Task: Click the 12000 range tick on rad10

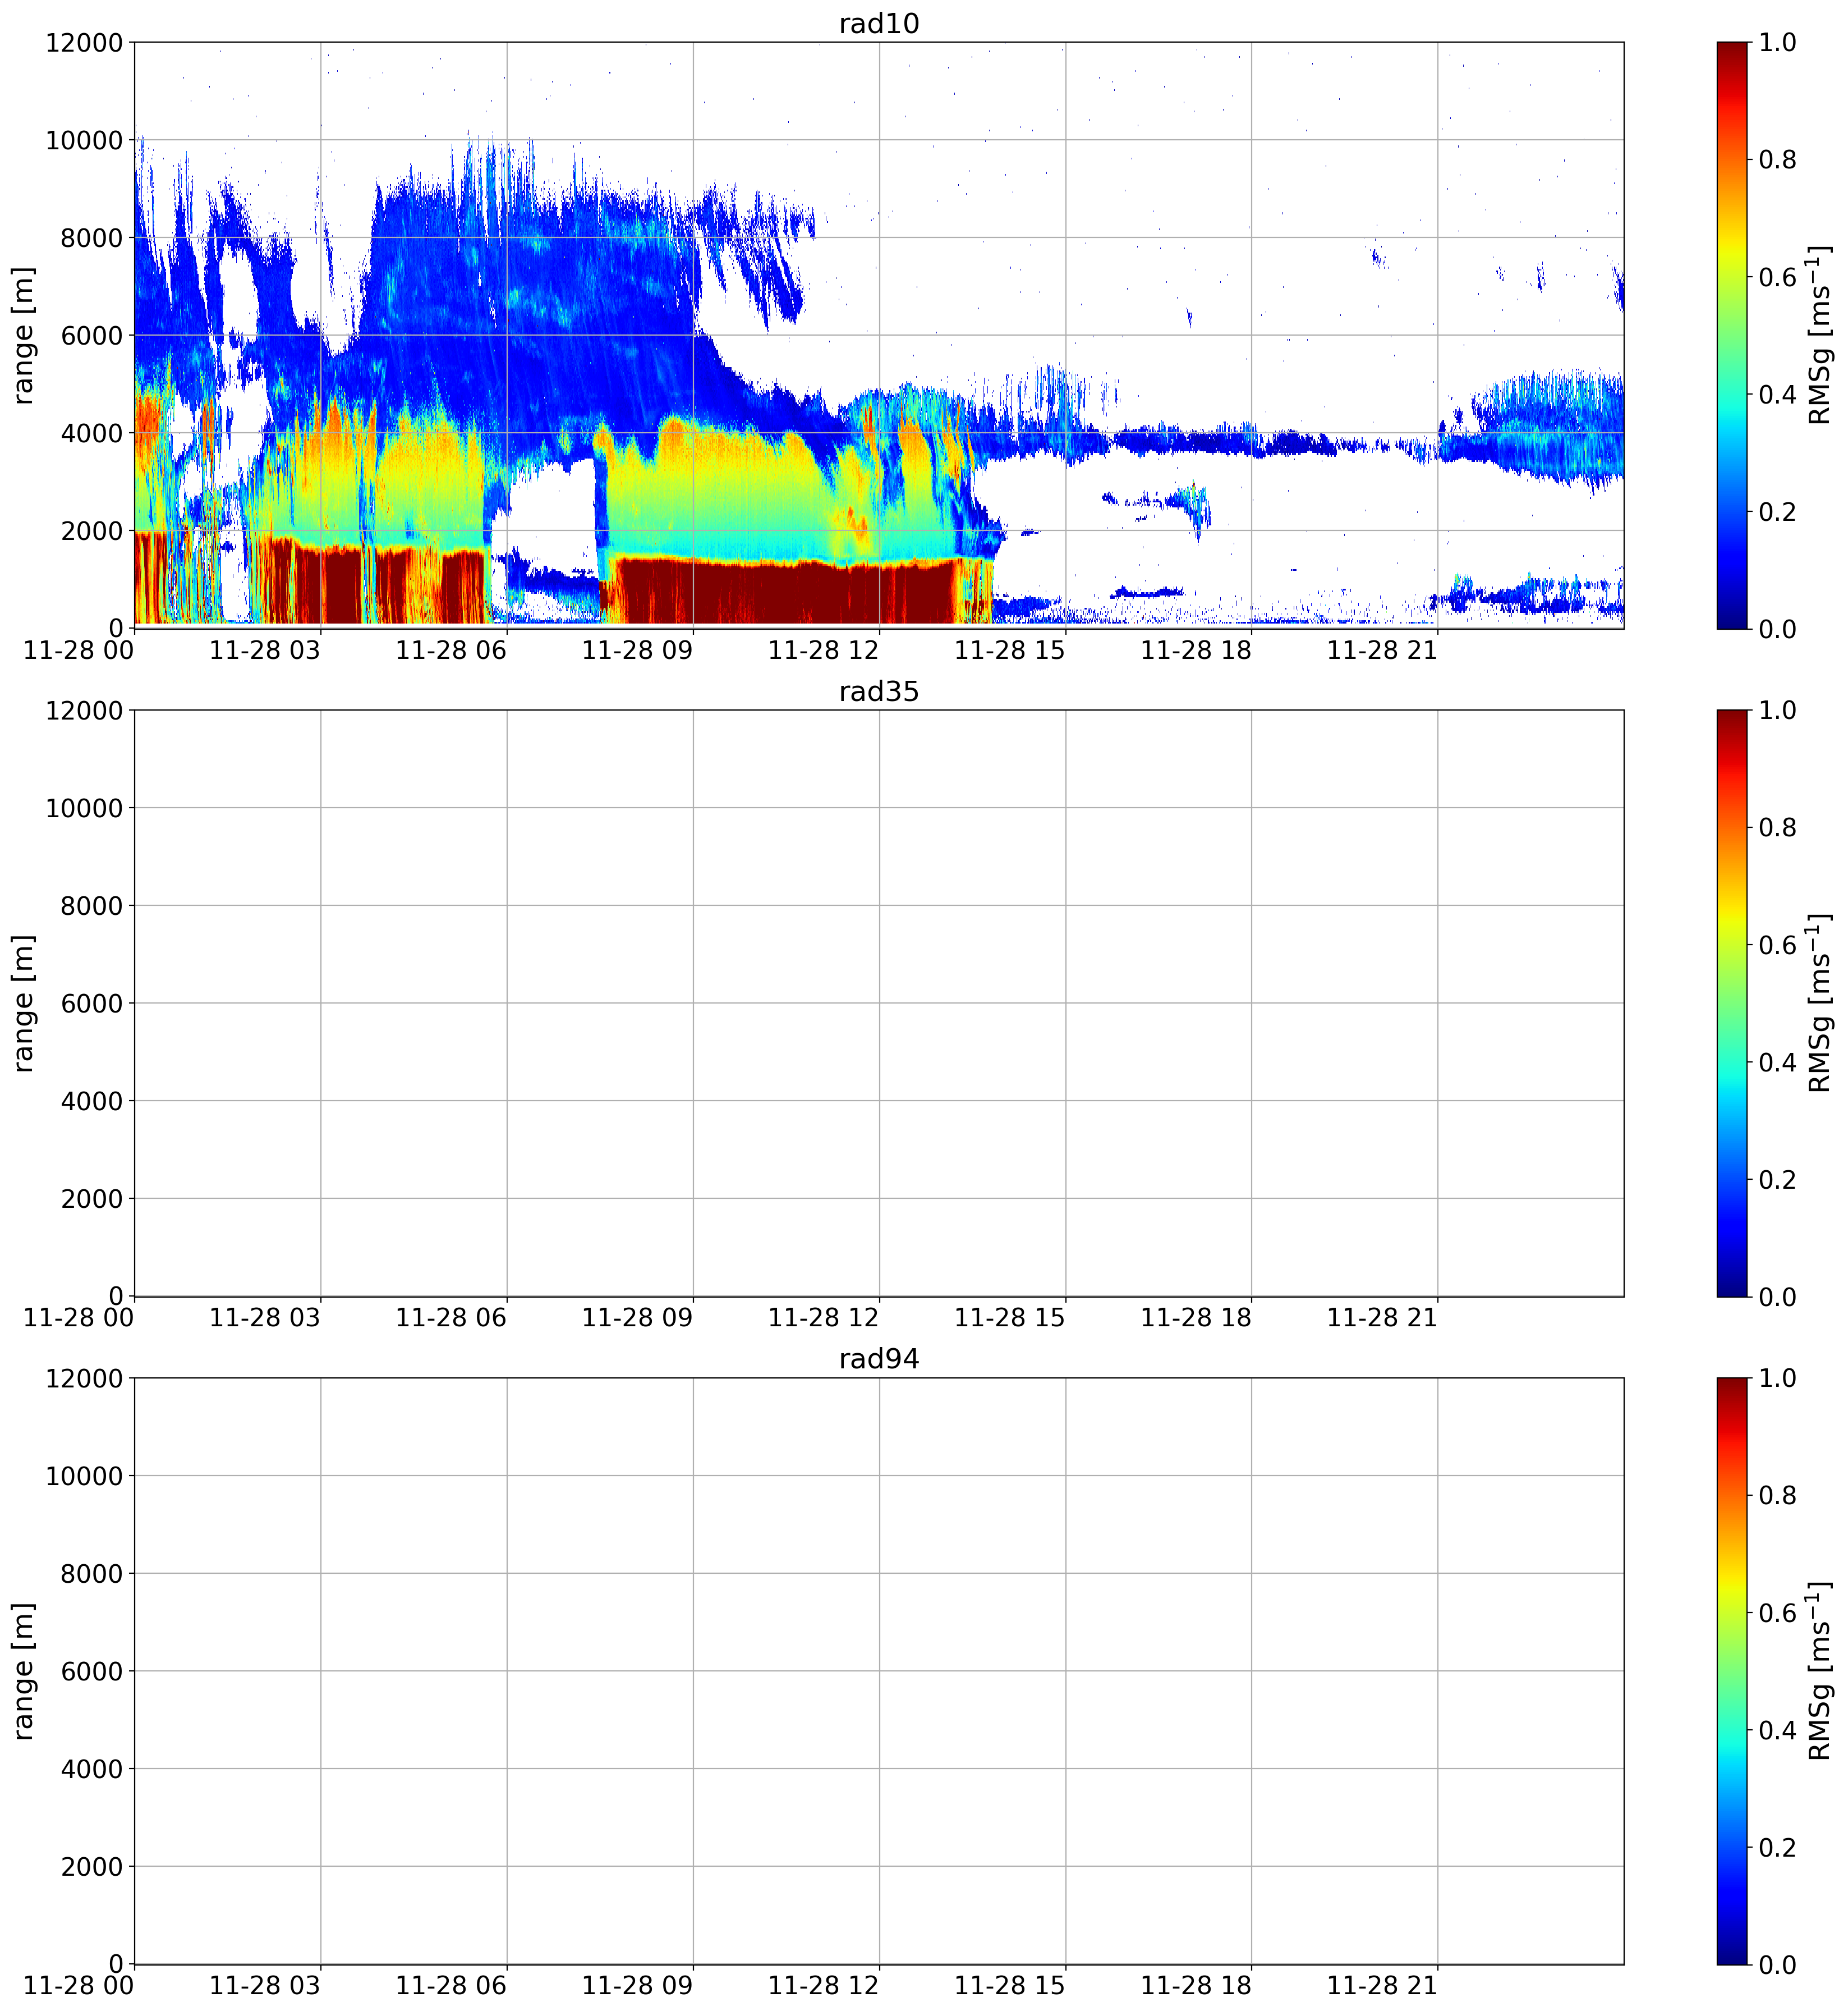Action: (x=84, y=42)
